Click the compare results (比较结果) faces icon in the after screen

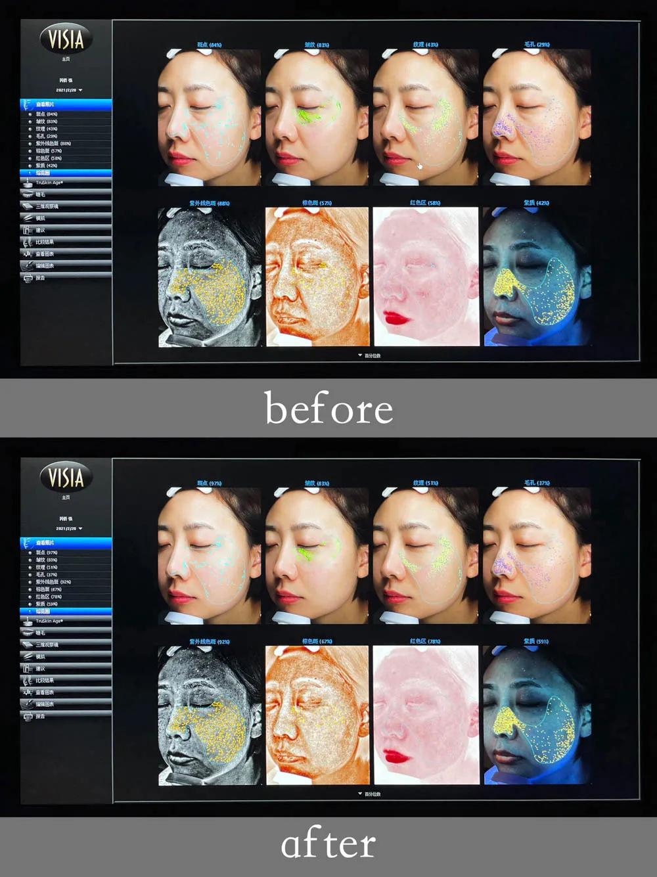click(28, 680)
